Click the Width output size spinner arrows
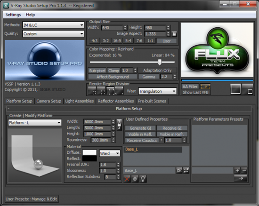 coord(125,28)
